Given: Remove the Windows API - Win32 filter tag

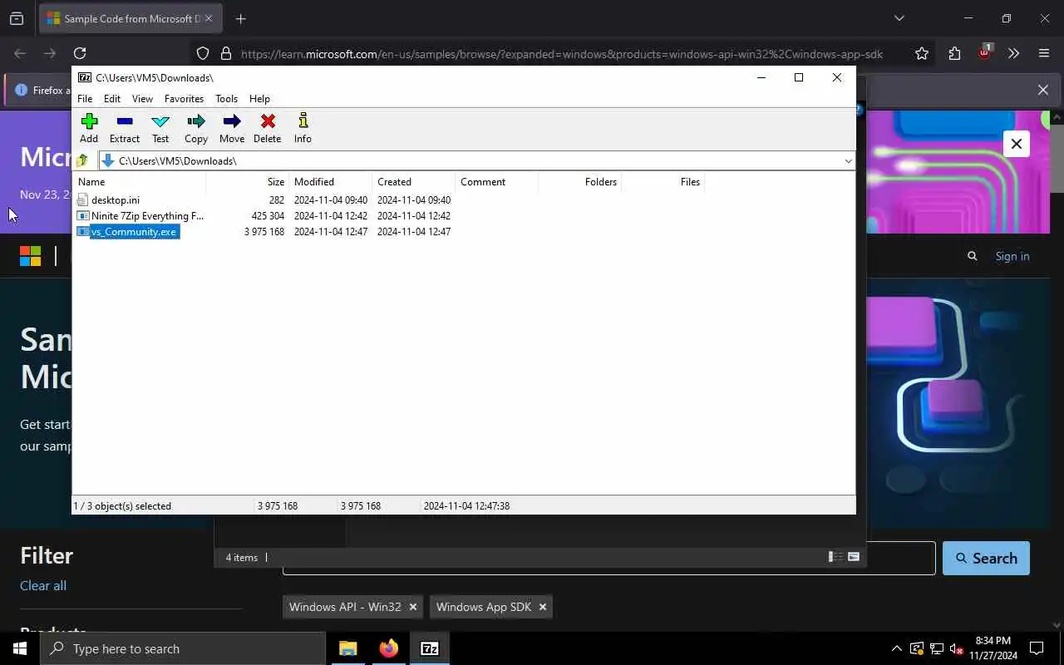Looking at the screenshot, I should [x=412, y=607].
